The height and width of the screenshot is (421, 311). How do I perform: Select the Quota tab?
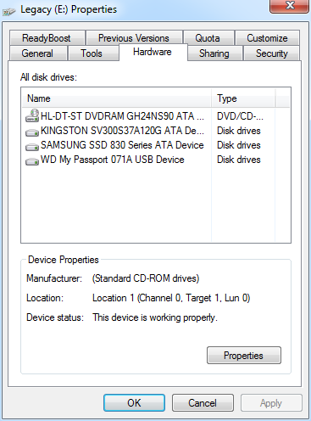click(208, 37)
